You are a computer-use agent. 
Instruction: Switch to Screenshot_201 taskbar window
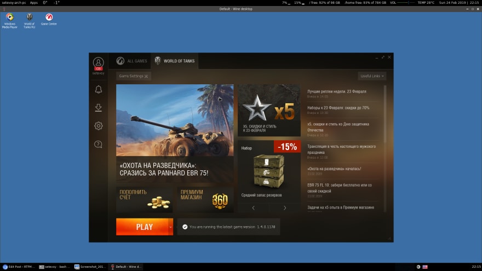(90, 267)
